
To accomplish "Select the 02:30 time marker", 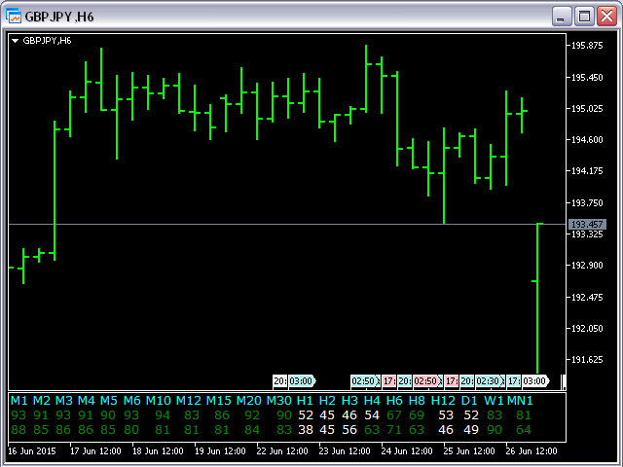I will click(x=489, y=380).
